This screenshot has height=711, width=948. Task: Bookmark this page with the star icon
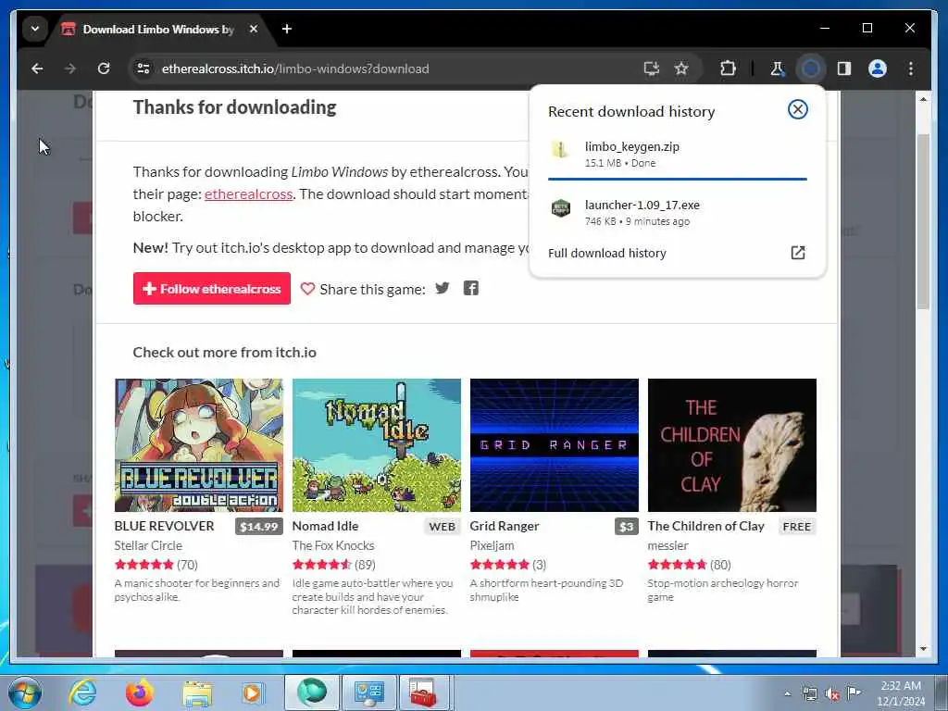click(x=681, y=69)
